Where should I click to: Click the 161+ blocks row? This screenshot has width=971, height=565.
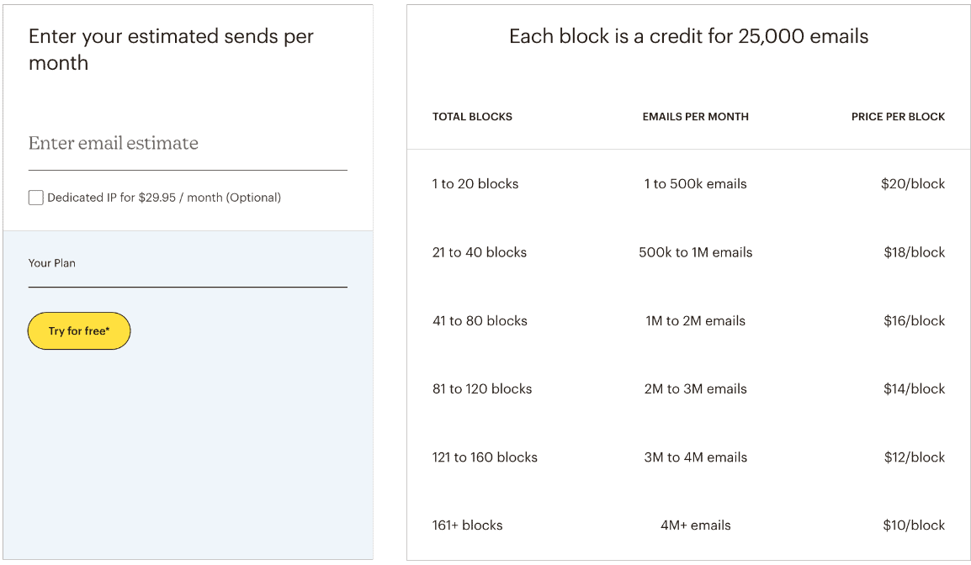click(x=688, y=525)
